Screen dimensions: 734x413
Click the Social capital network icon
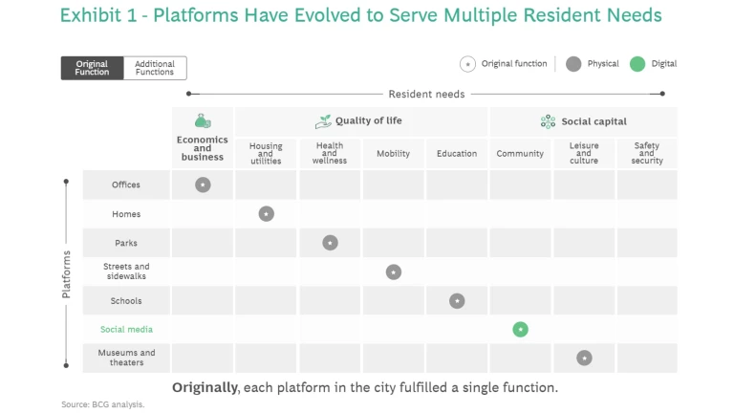[548, 121]
